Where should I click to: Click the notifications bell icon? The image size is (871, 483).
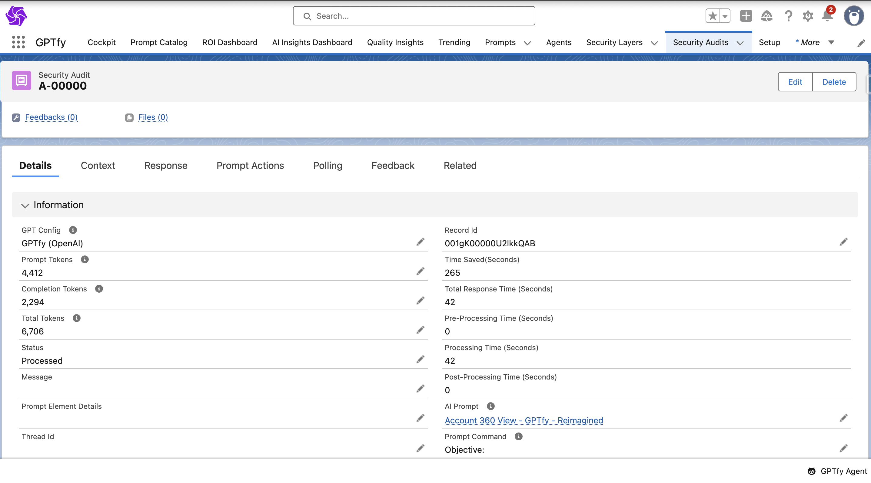pos(827,16)
